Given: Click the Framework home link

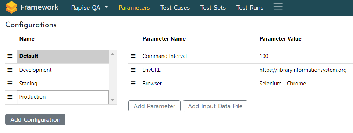Looking at the screenshot, I should coord(39,7).
